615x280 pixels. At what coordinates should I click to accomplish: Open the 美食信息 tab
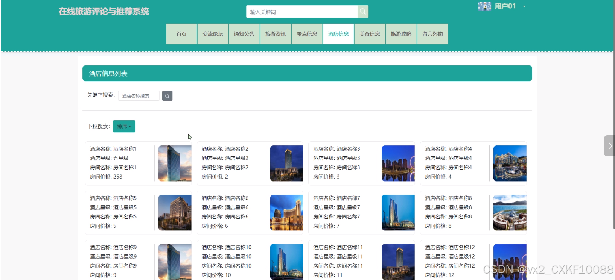coord(370,34)
